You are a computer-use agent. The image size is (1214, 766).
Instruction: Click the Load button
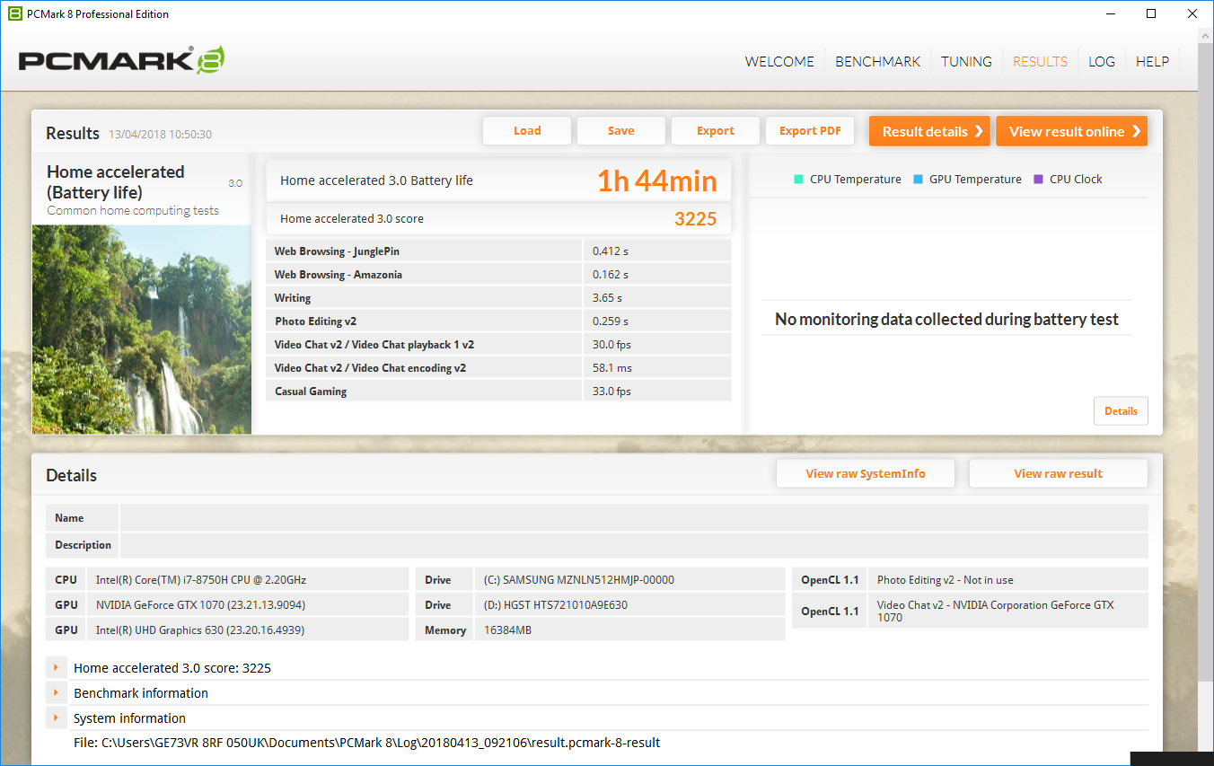pos(527,131)
